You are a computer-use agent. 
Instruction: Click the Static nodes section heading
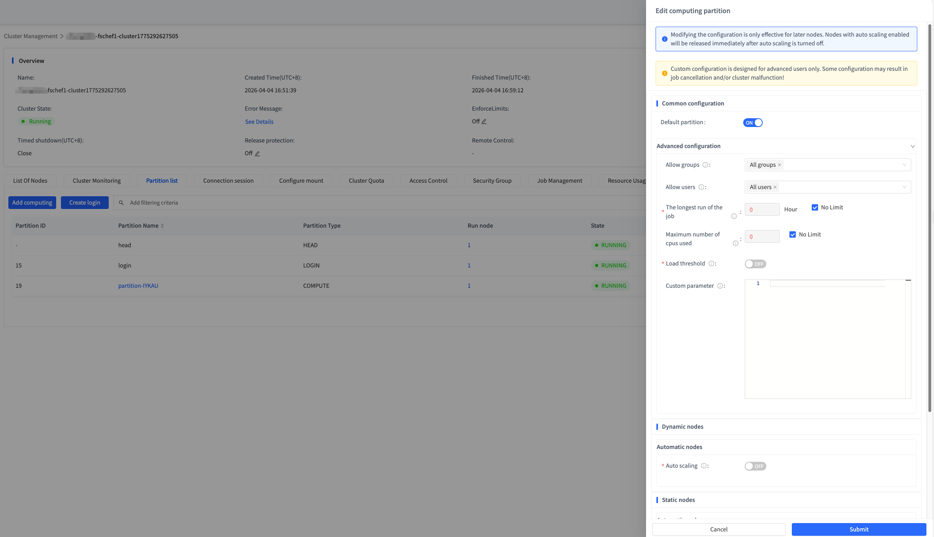coord(678,500)
